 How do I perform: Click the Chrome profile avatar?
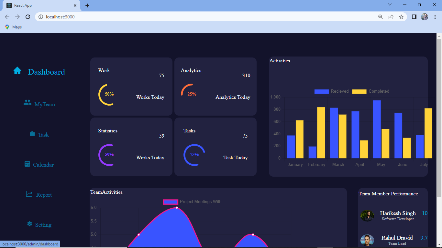pos(425,17)
